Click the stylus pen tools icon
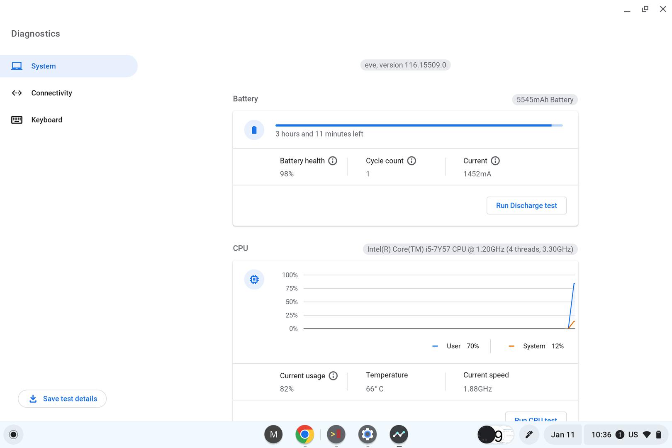 click(x=529, y=434)
